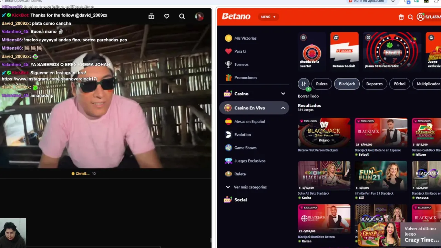The height and width of the screenshot is (248, 441).
Task: Click the small streamer webcam thumbnail
Action: click(x=13, y=232)
